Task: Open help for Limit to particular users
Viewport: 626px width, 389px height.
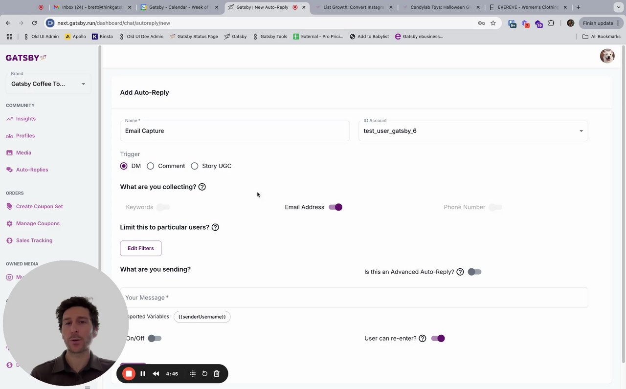Action: pos(215,227)
